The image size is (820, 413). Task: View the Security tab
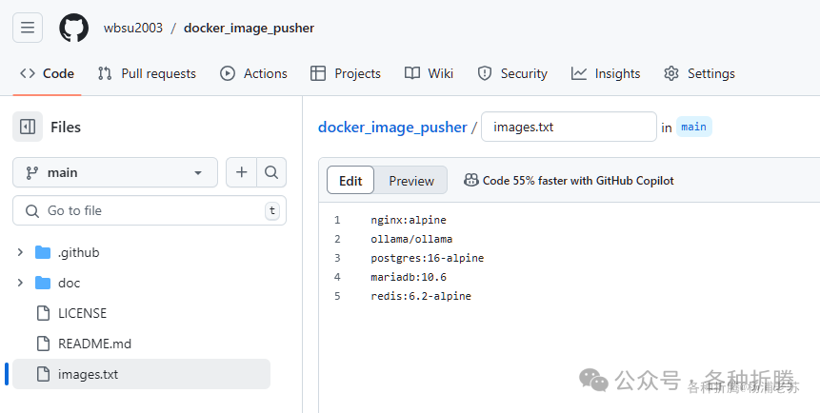512,73
